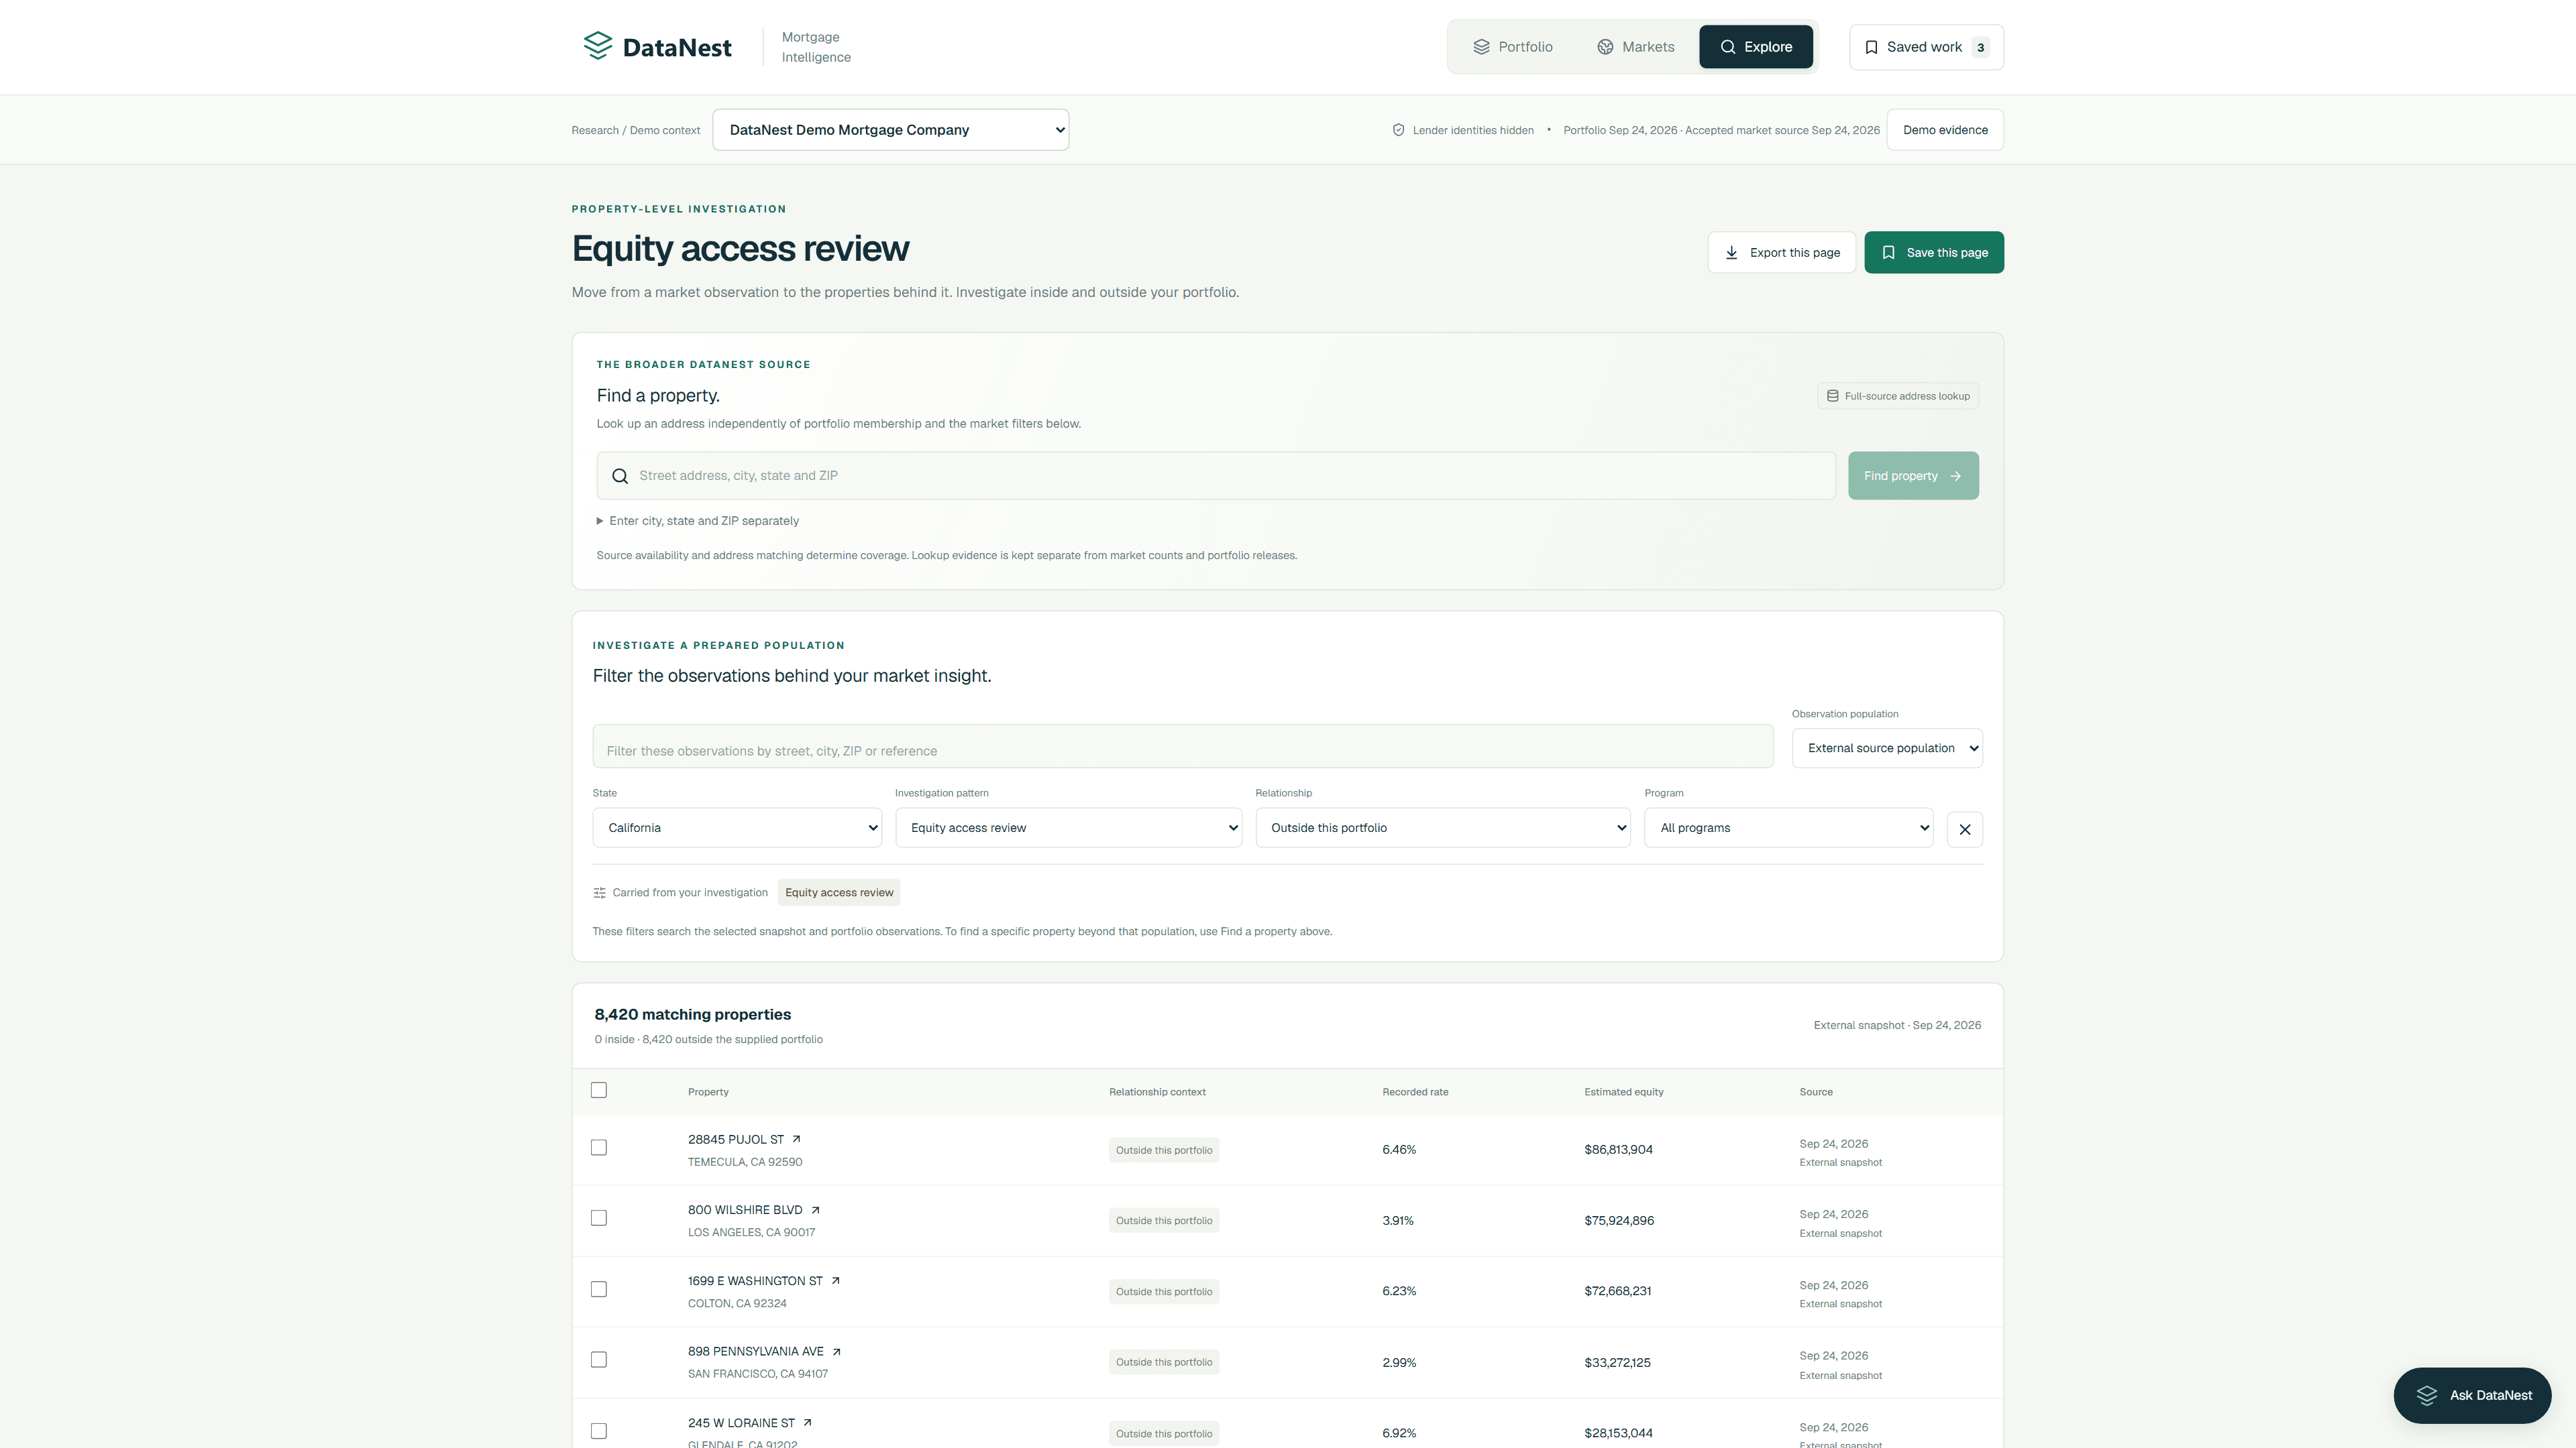
Task: Click the Relationship context column header
Action: (1157, 1092)
